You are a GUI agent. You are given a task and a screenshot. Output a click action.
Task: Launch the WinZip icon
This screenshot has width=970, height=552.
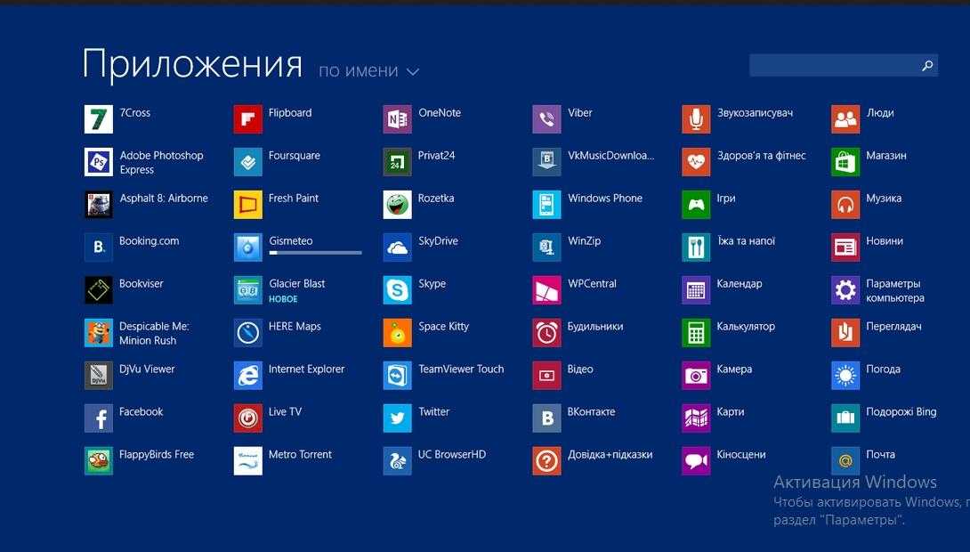(547, 247)
